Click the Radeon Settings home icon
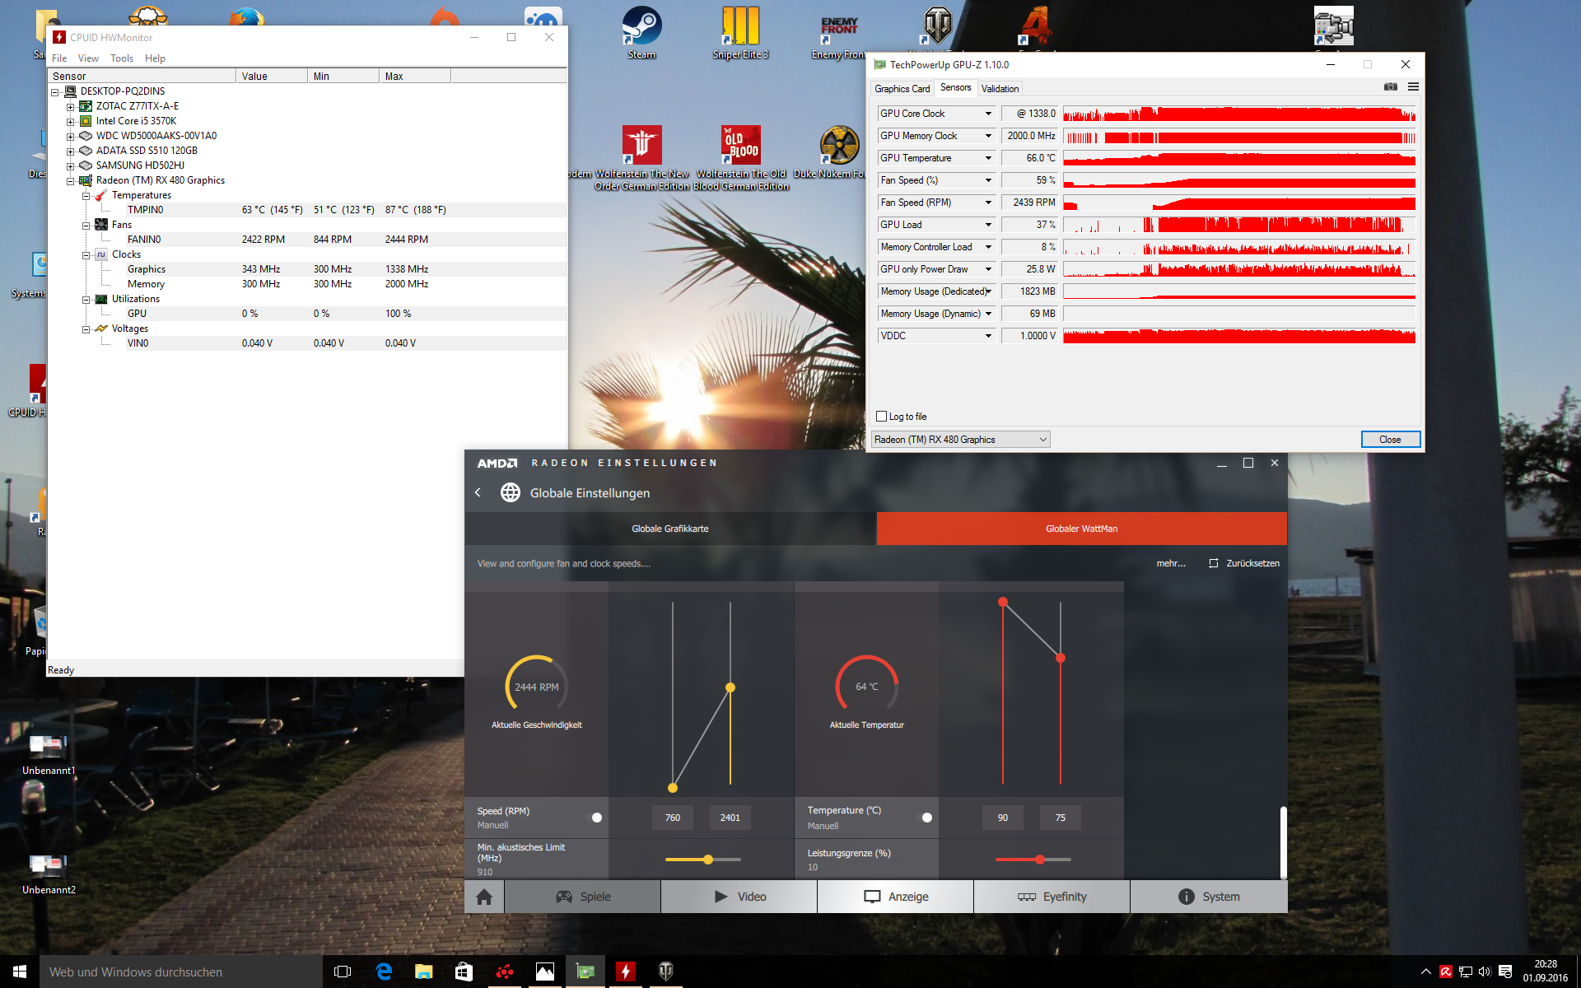Image resolution: width=1581 pixels, height=988 pixels. click(484, 897)
